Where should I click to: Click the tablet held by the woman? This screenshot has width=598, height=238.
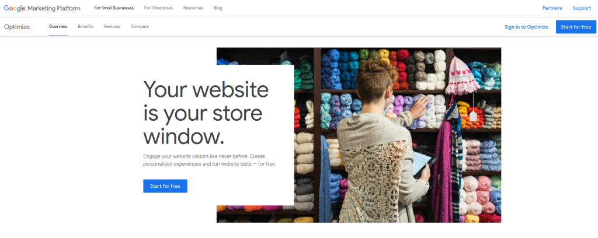tap(425, 163)
